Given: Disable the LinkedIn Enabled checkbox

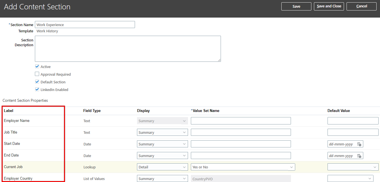Looking at the screenshot, I should coord(37,89).
